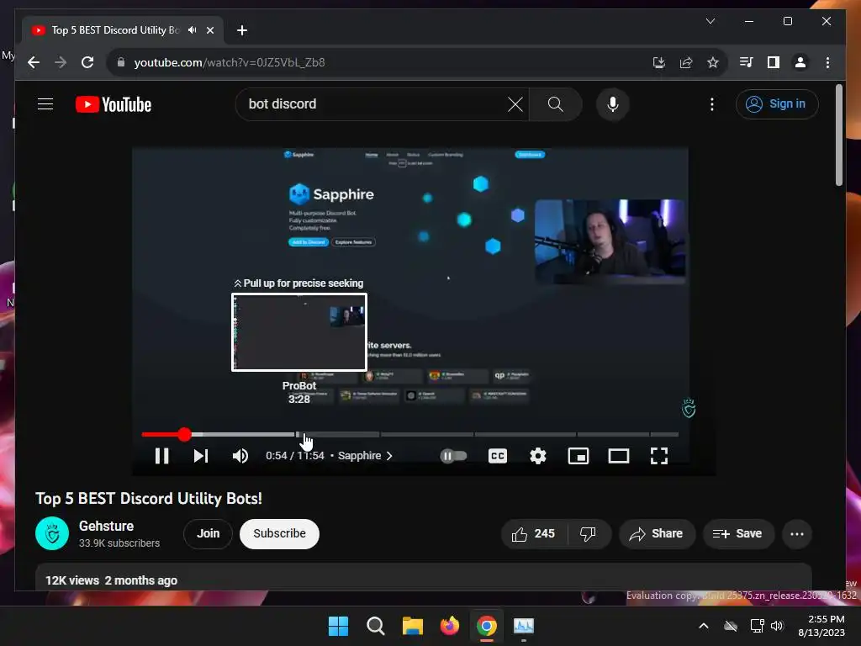Launch Firefox from taskbar
The height and width of the screenshot is (646, 861).
pyautogui.click(x=450, y=626)
